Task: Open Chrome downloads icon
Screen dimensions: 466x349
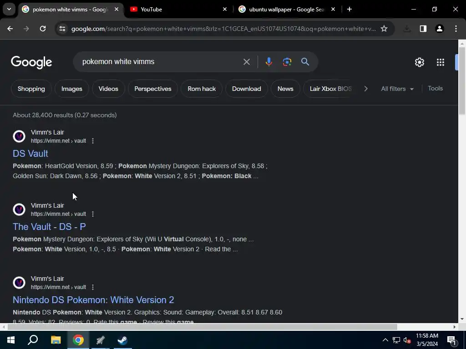Action: pyautogui.click(x=407, y=29)
